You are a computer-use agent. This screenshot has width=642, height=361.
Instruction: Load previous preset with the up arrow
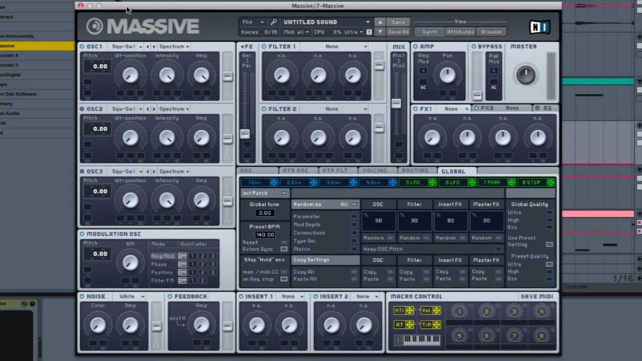(x=380, y=22)
